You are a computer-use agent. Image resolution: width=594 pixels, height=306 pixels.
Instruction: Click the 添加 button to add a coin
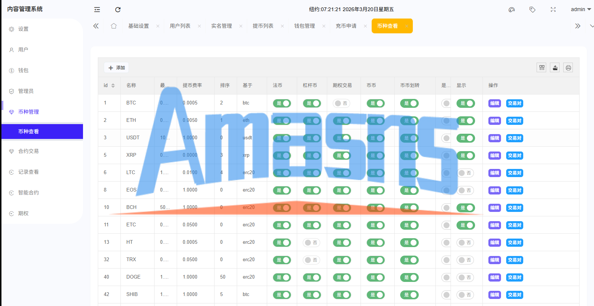click(116, 68)
